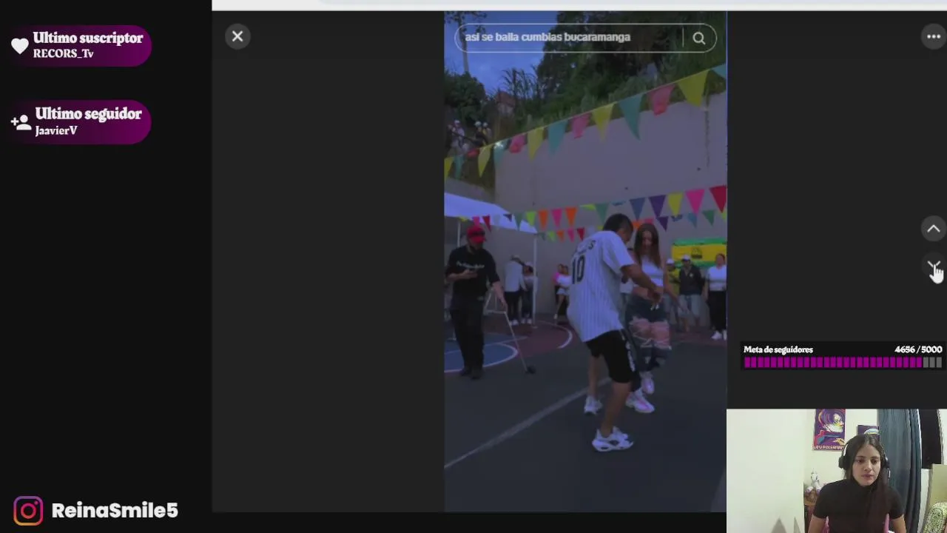Click the 'Ultimo seguidor' label

click(x=88, y=113)
